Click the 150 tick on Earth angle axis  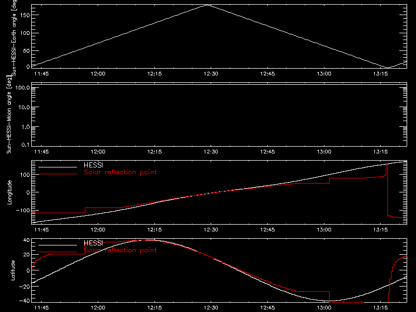25,15
